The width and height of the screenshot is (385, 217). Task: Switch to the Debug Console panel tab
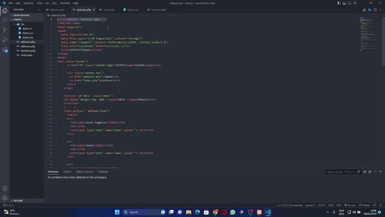tap(85, 172)
